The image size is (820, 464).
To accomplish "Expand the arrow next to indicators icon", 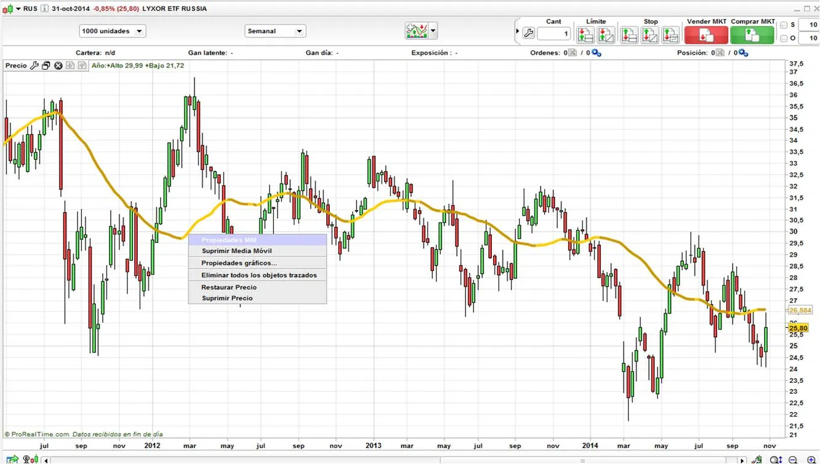I will coord(433,31).
